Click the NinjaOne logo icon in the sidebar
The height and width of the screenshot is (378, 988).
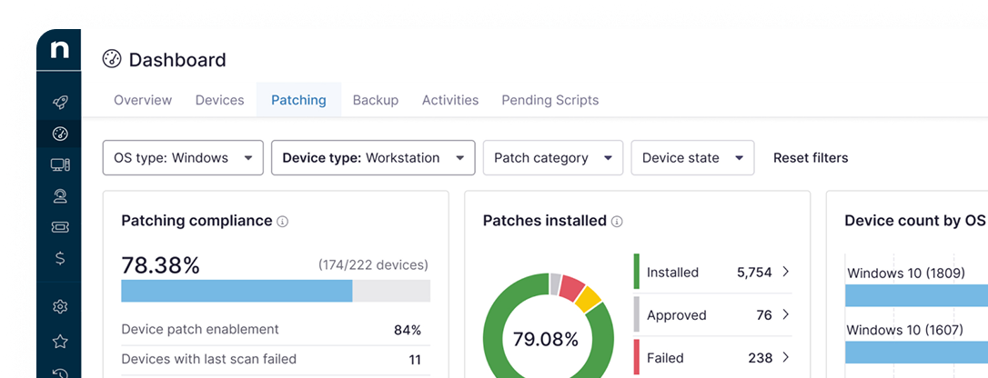click(59, 50)
